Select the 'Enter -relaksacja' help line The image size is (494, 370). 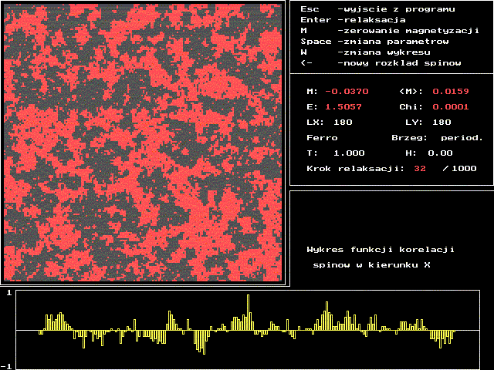point(353,20)
